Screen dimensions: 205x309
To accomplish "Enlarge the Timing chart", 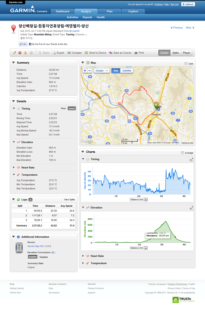I will click(191, 159).
